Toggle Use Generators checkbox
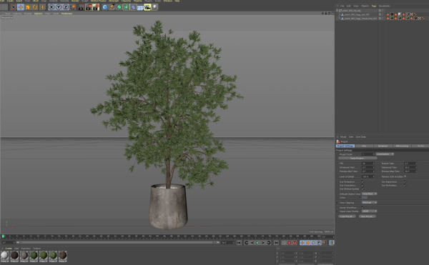Viewport: 429px width, 265px height. 363,185
